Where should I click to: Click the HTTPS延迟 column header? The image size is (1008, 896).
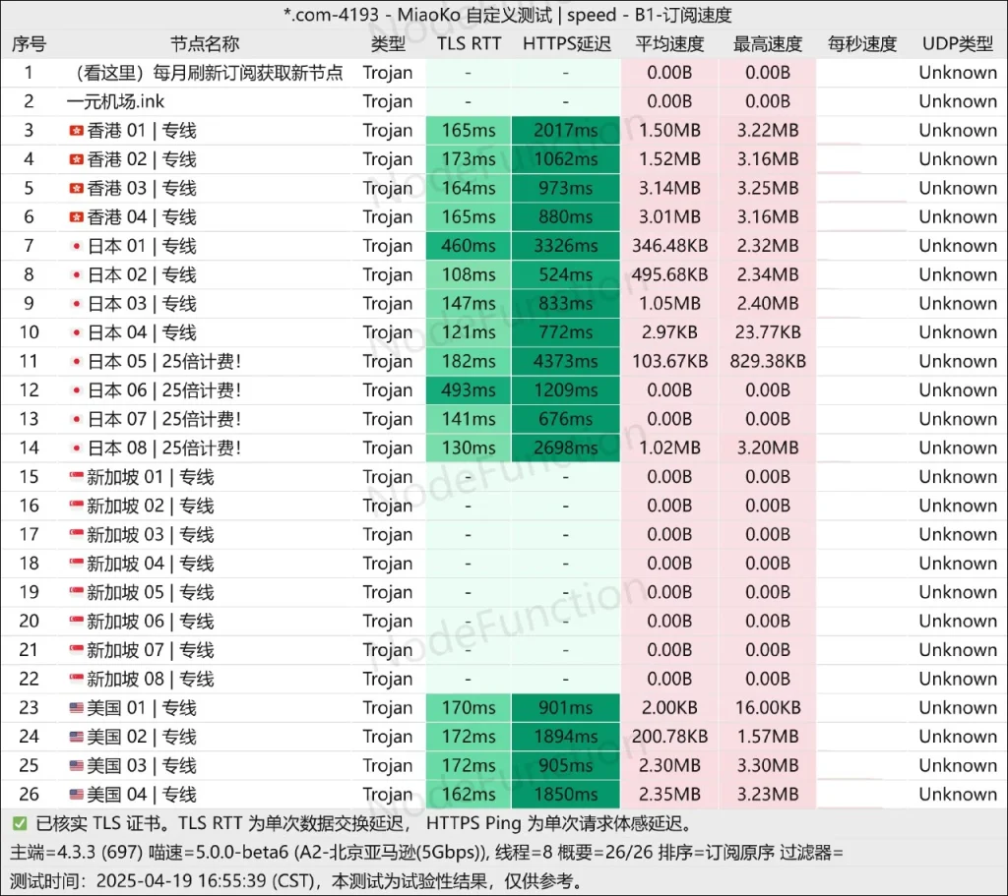coord(566,43)
